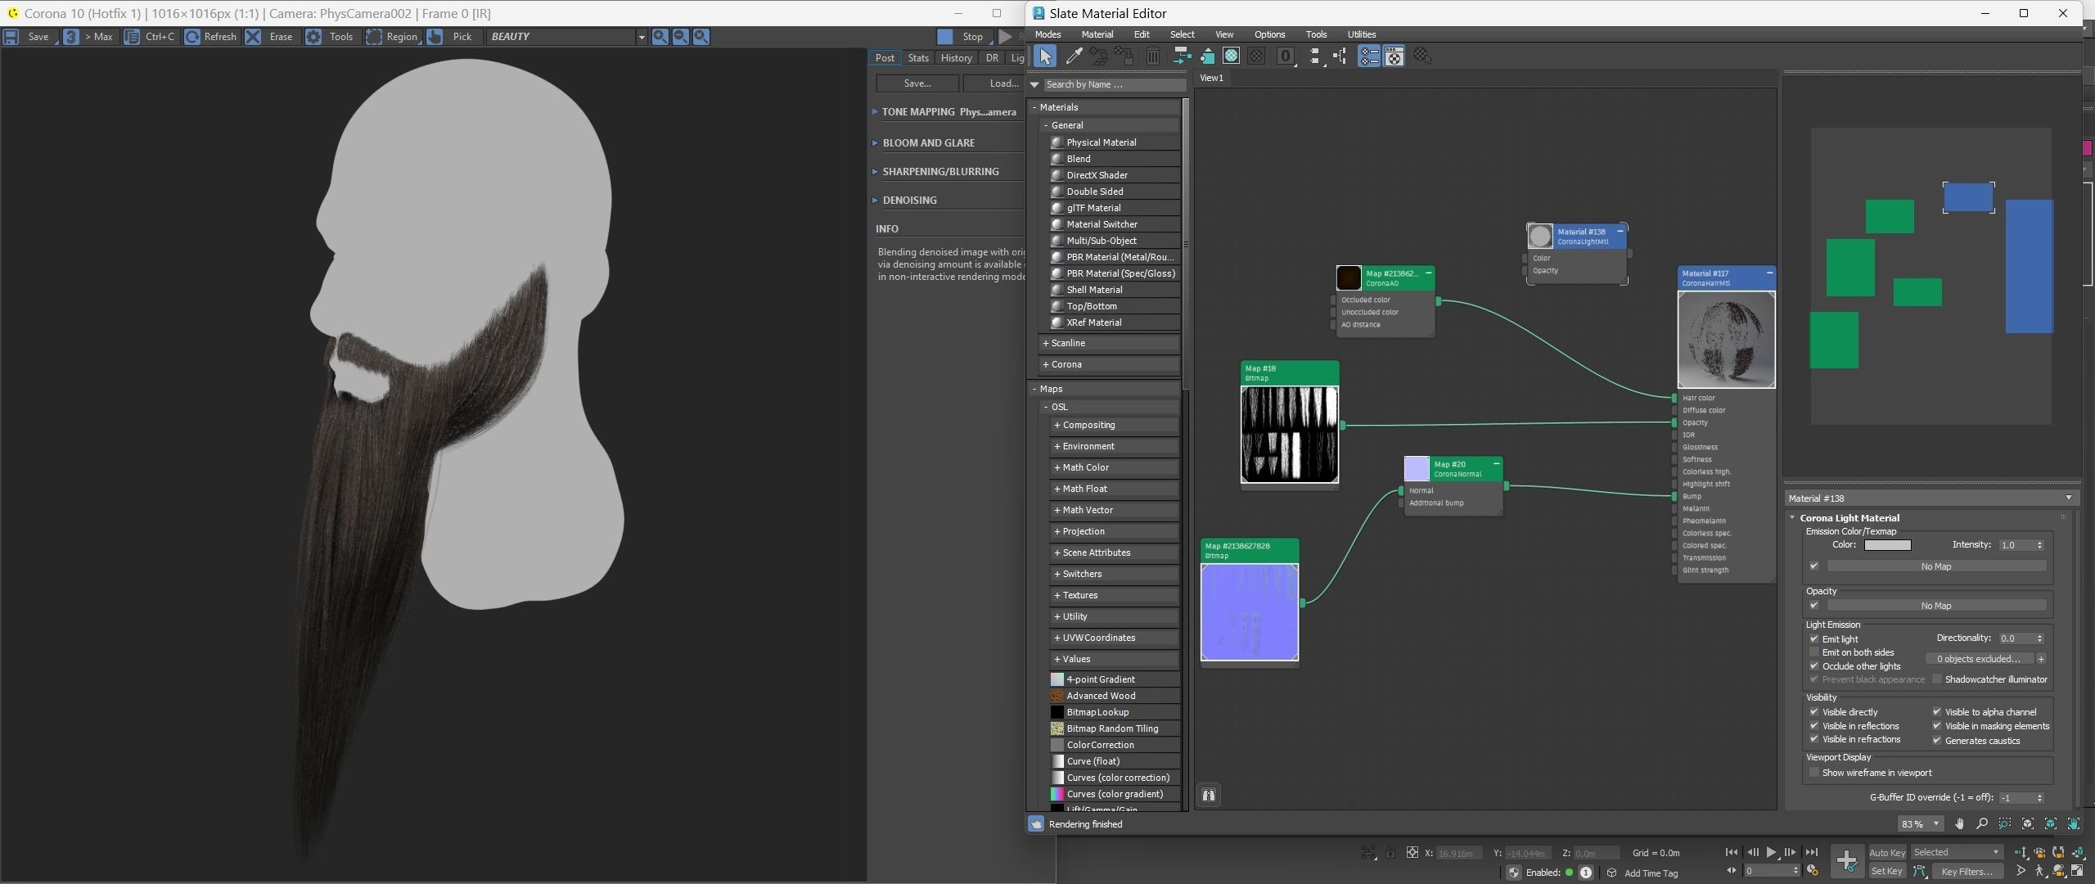
Task: Open Material ID Channel flyout icon
Action: (x=1286, y=56)
